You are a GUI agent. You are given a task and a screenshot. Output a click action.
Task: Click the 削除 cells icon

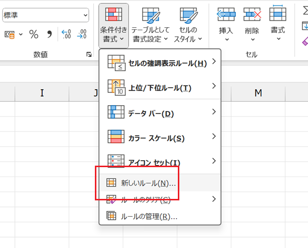(x=252, y=22)
